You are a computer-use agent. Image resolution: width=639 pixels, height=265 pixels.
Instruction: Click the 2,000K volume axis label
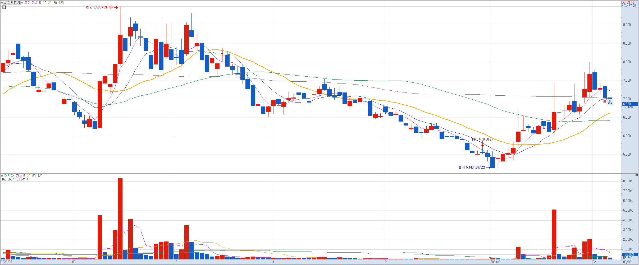628,240
